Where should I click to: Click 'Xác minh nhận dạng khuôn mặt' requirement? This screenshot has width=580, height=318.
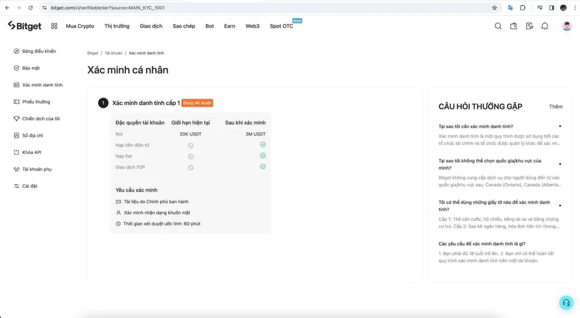156,213
